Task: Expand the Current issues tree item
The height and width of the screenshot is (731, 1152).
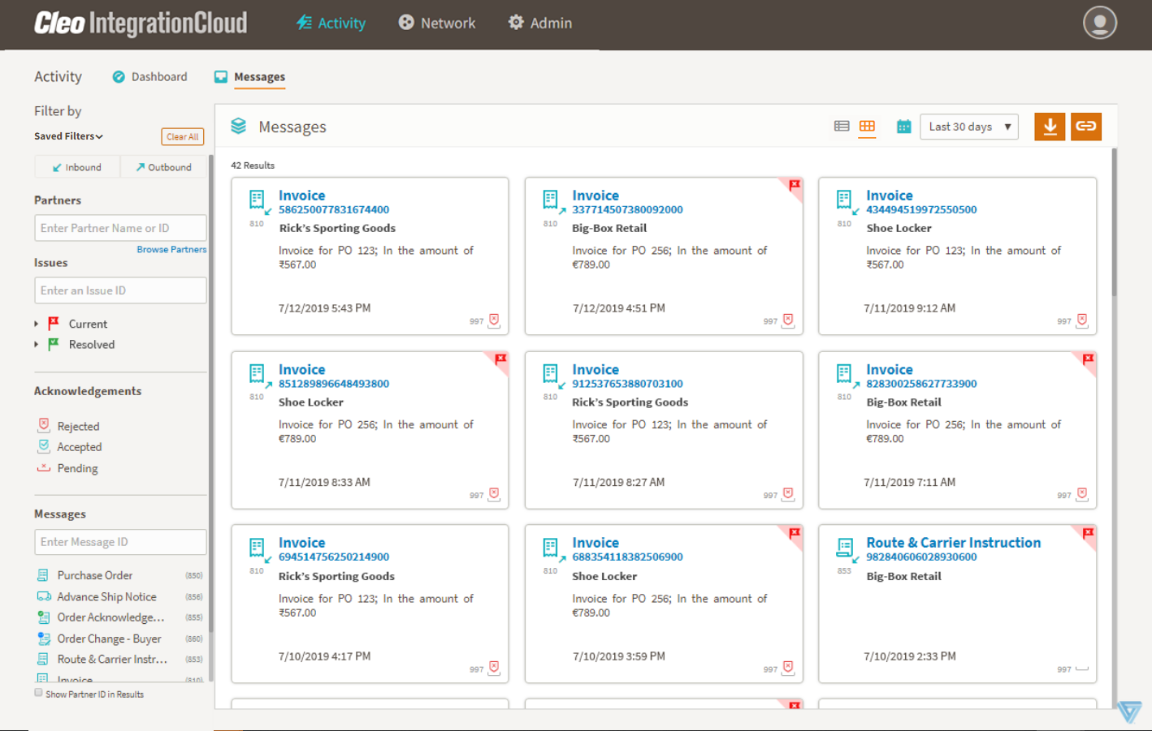Action: coord(37,324)
